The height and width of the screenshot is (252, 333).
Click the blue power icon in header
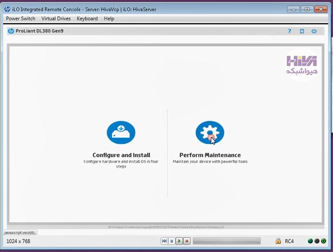[x=314, y=31]
